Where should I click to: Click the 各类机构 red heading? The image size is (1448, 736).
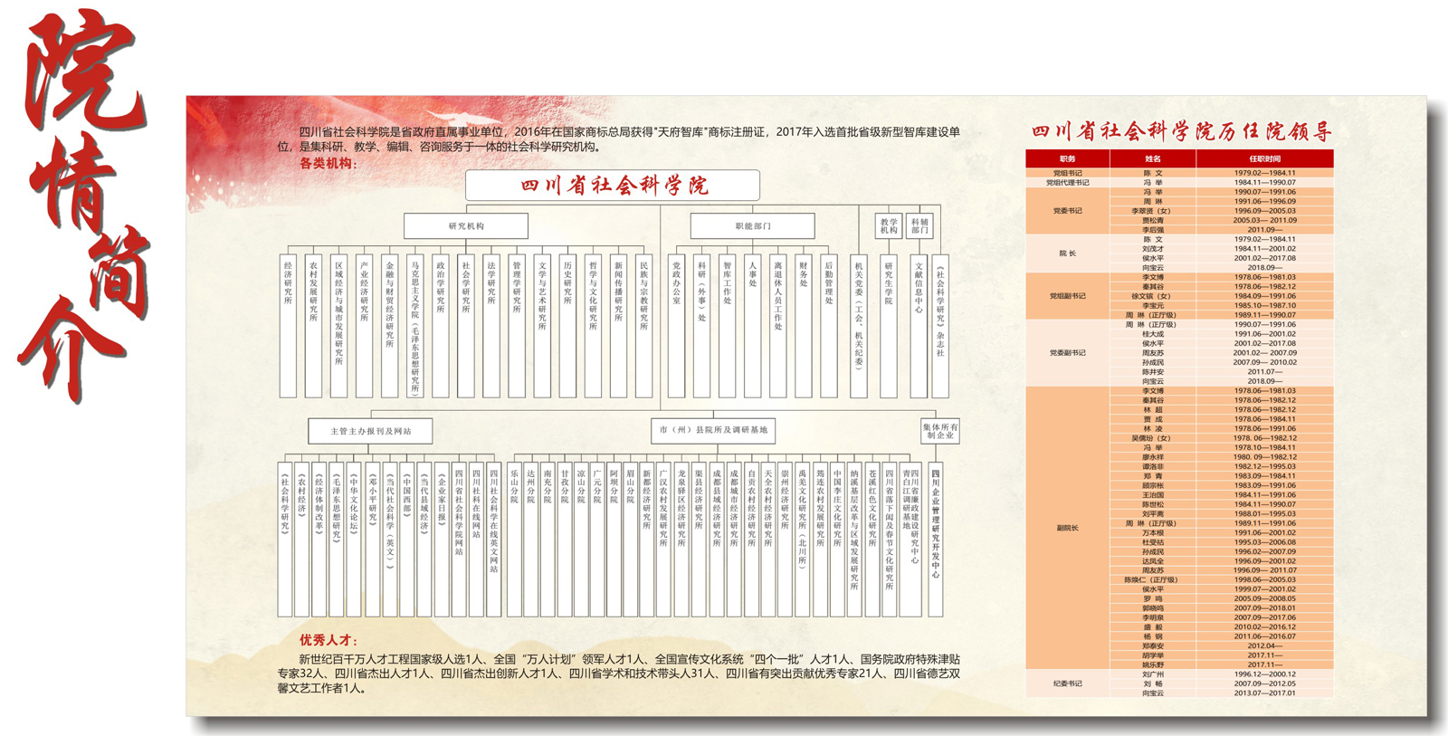(329, 164)
